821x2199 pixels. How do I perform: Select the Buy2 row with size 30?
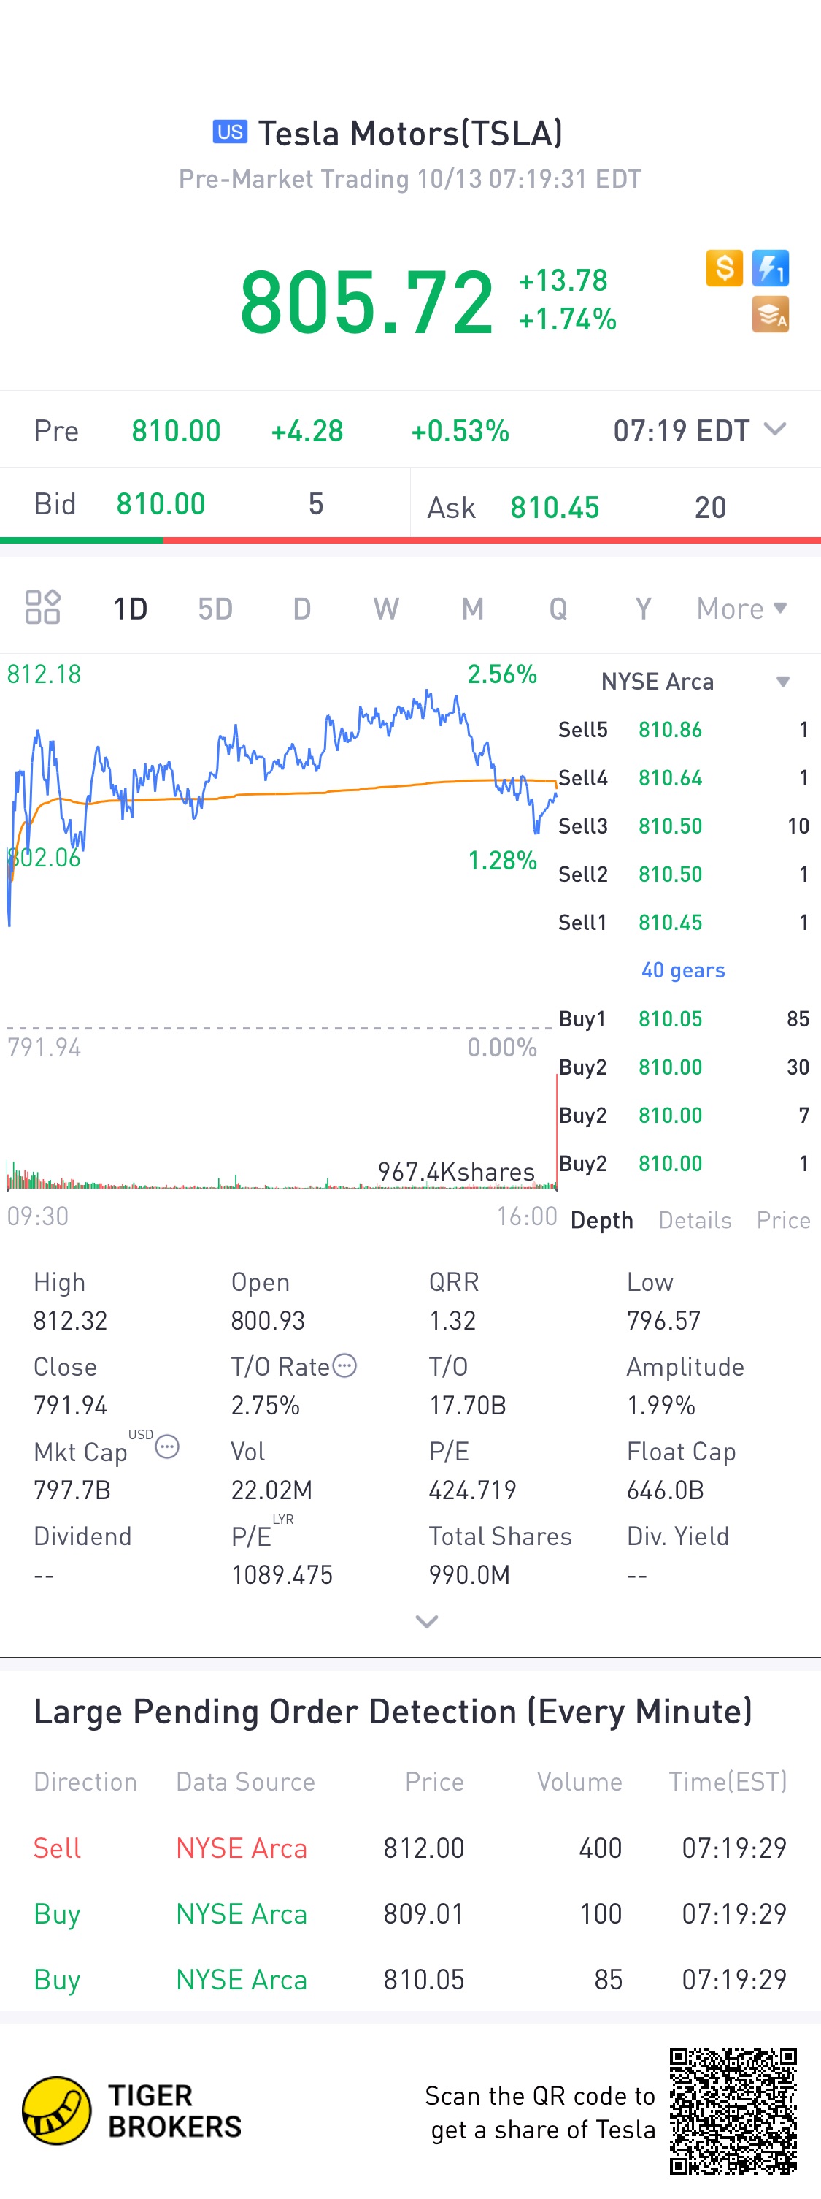click(684, 1067)
